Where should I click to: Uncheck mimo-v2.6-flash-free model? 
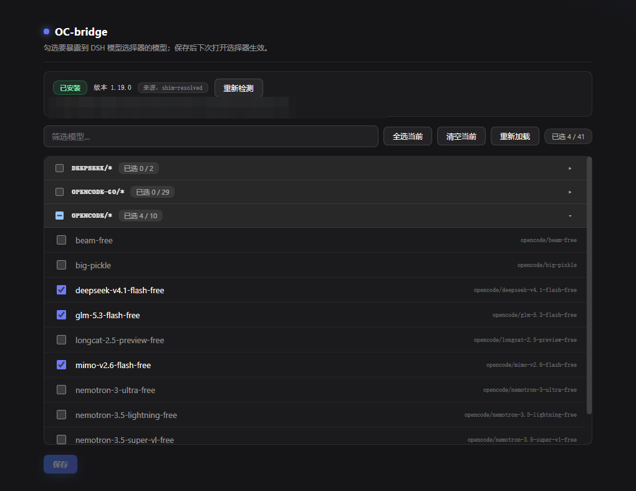tap(61, 365)
